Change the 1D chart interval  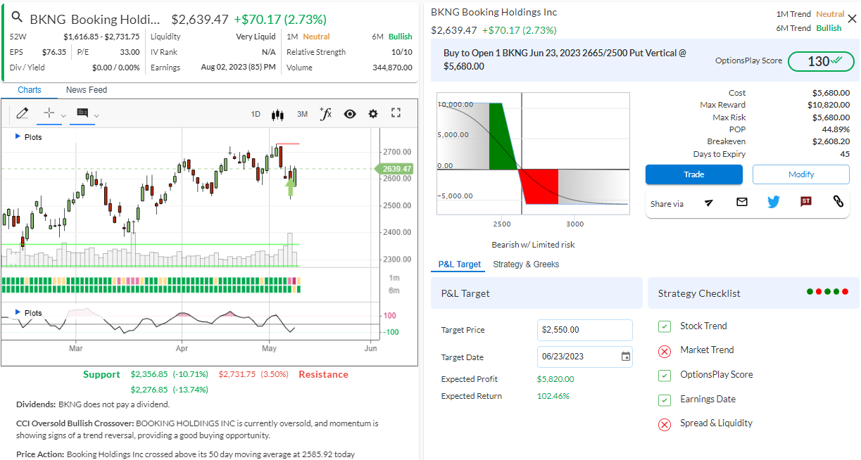pos(256,114)
